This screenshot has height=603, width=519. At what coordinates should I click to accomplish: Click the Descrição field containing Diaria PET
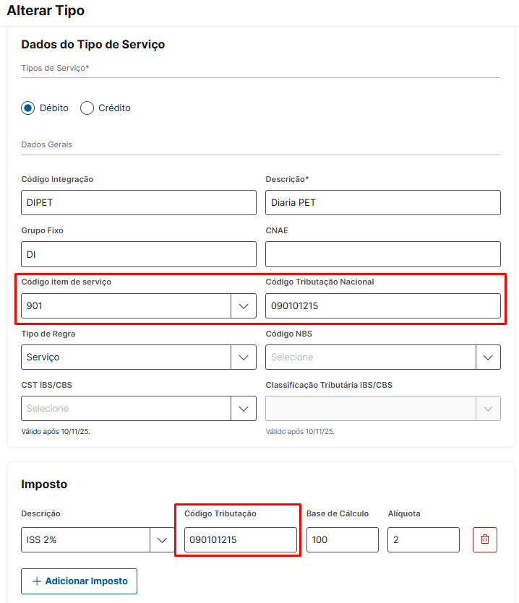(x=382, y=203)
